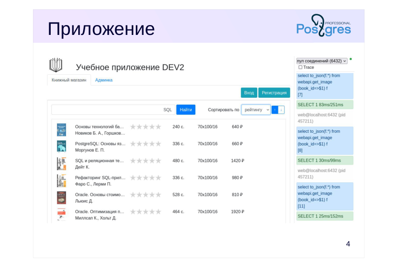Click book title Рефакторинг SQL-прил…
398x266 pixels.
pyautogui.click(x=100, y=178)
